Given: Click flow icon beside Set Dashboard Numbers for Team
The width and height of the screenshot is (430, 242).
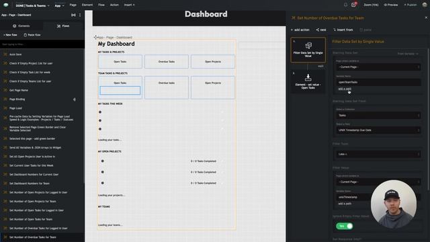Looking at the screenshot, I should [x=5, y=184].
